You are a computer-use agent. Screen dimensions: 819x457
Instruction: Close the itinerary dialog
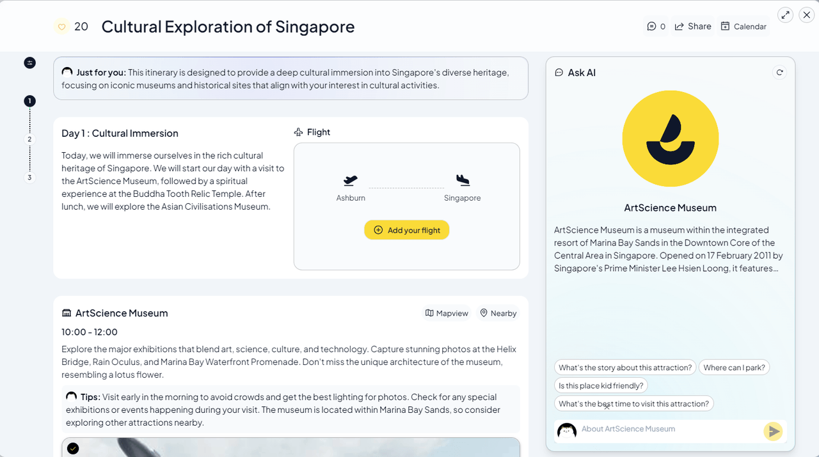pos(807,15)
